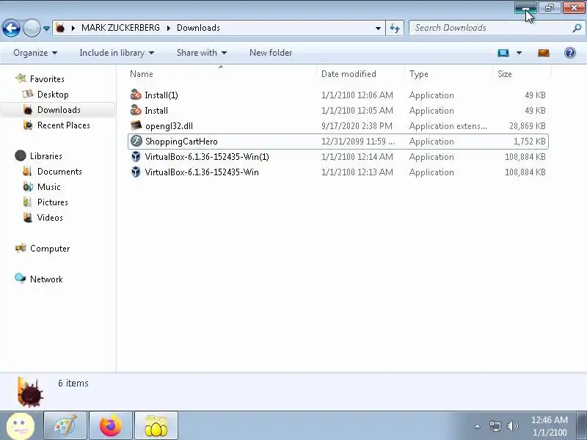Click the ShoppingCartHero file name
587x440 pixels.
[181, 142]
